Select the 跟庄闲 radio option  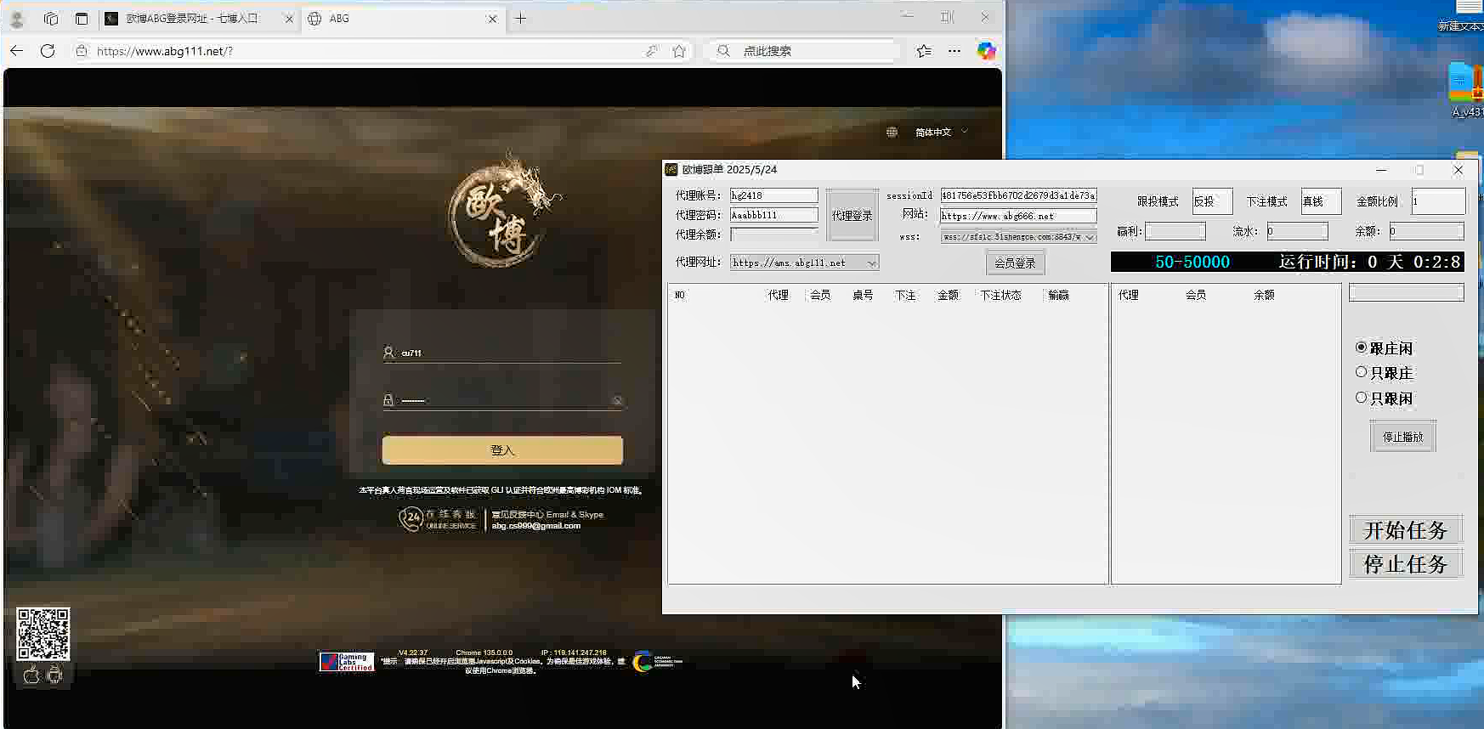1362,348
